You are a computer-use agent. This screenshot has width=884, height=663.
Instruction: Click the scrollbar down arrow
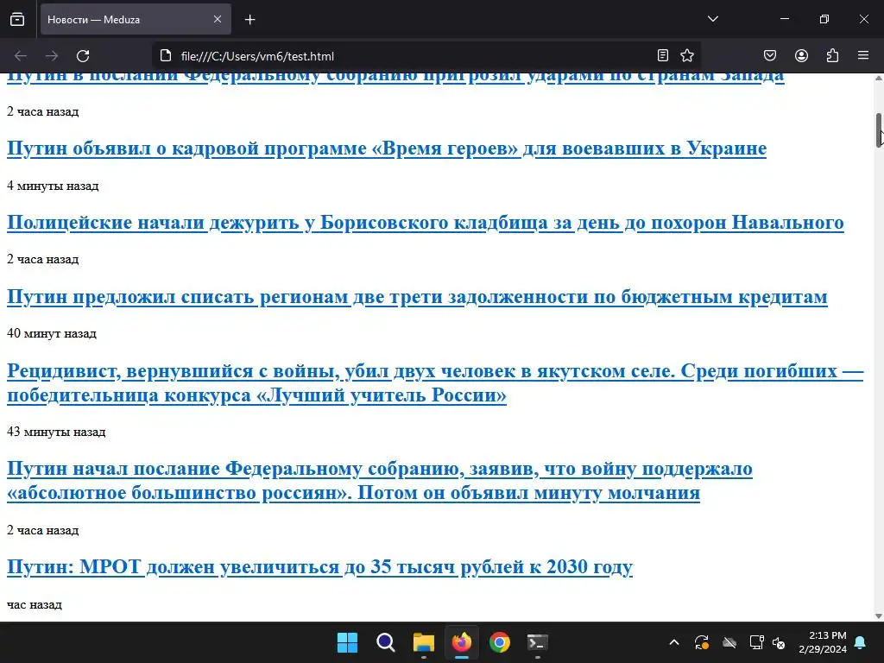pyautogui.click(x=879, y=616)
